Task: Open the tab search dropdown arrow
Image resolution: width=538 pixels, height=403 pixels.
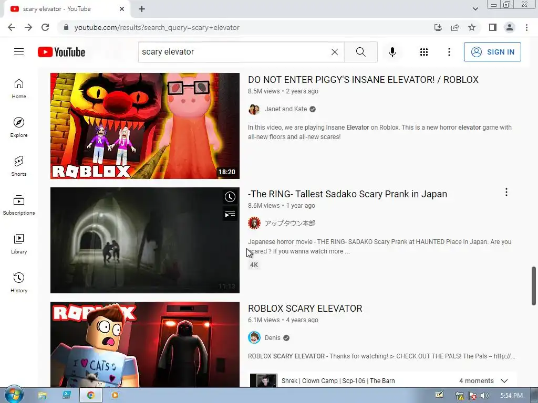Action: 475,9
